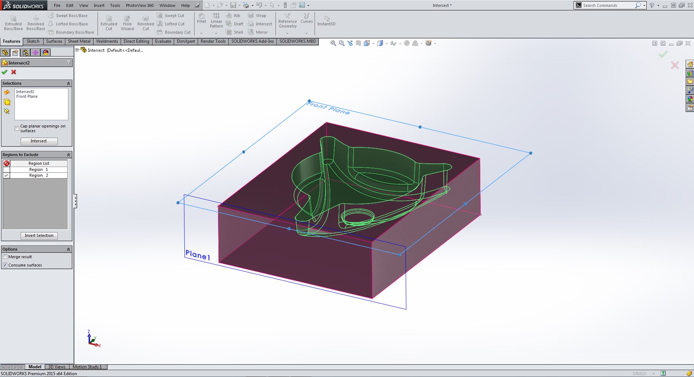Click the Invert Selection button
Screen dimensions: 694x377
click(x=39, y=235)
